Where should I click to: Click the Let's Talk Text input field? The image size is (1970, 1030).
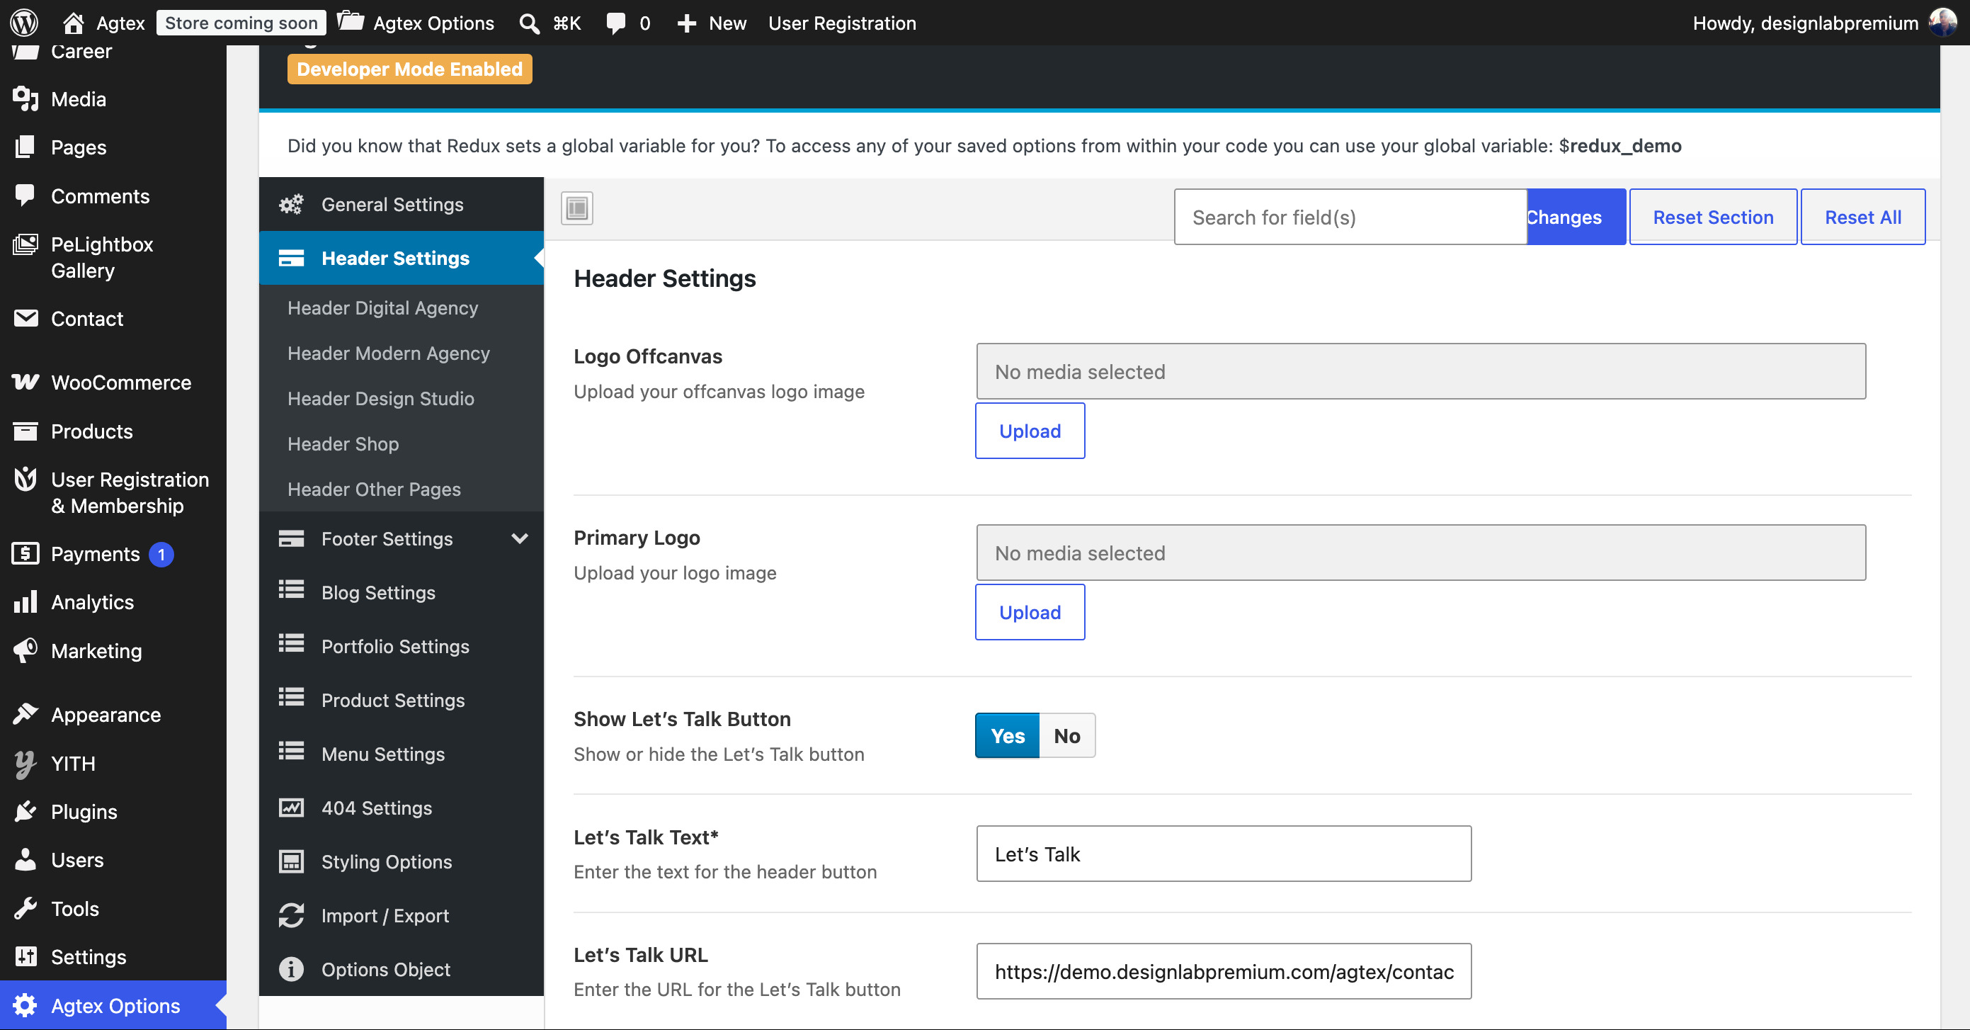click(x=1224, y=853)
